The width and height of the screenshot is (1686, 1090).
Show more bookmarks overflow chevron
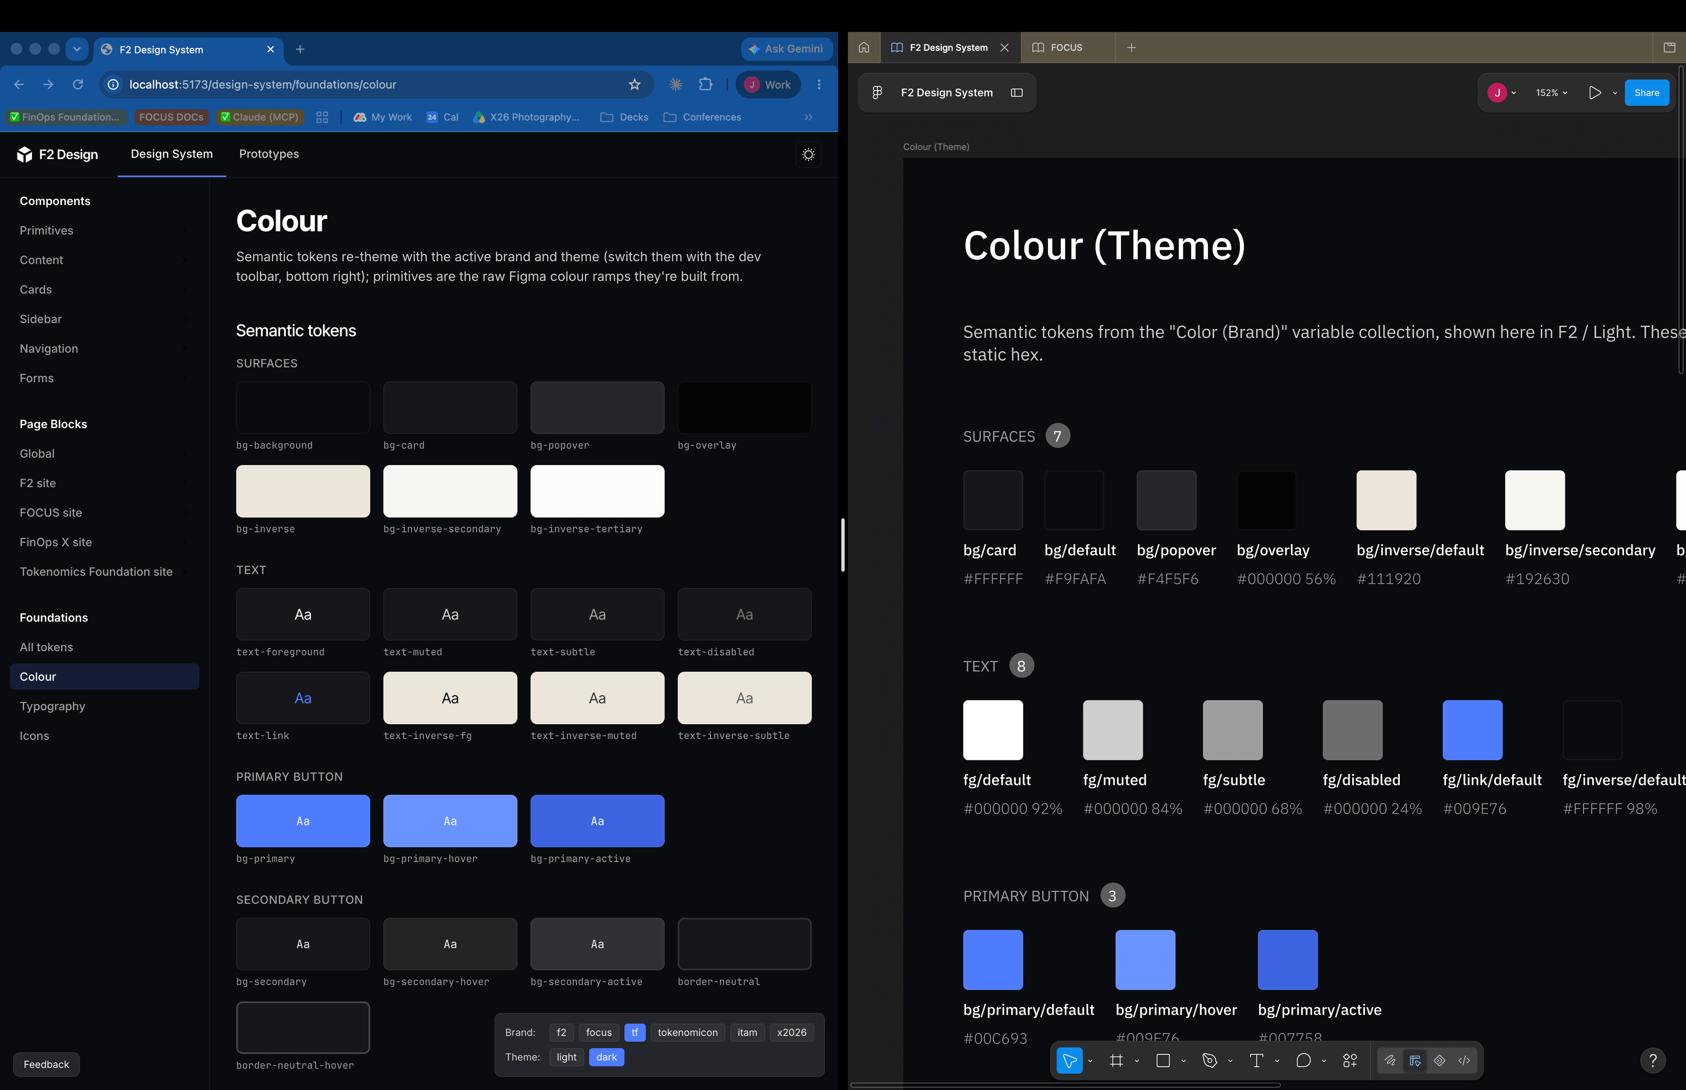point(809,118)
